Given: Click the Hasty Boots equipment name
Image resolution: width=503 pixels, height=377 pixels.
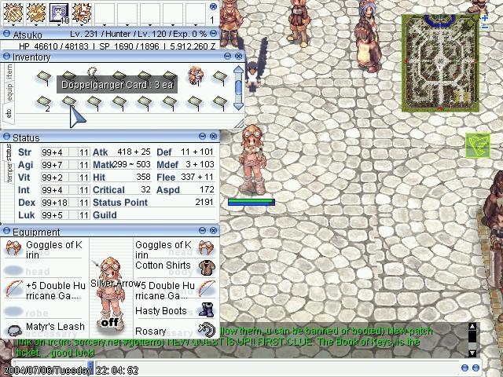Looking at the screenshot, I should coord(160,311).
